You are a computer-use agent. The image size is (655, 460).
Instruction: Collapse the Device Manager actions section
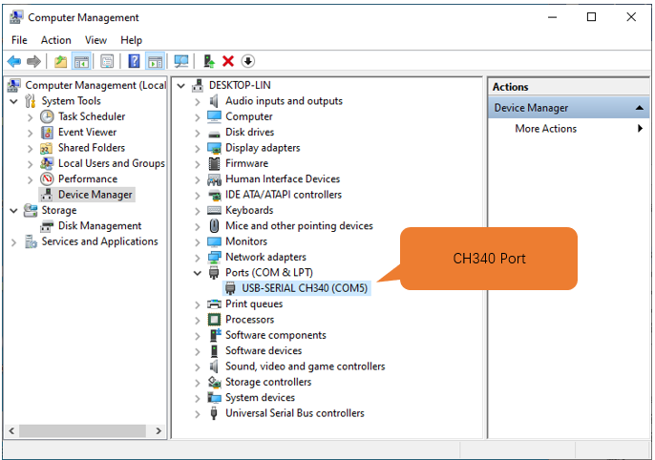(639, 108)
